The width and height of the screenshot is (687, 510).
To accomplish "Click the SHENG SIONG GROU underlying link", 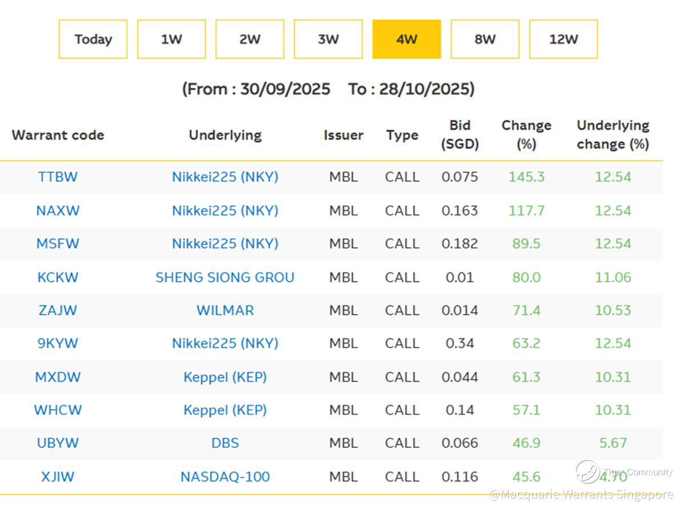I will (x=225, y=278).
